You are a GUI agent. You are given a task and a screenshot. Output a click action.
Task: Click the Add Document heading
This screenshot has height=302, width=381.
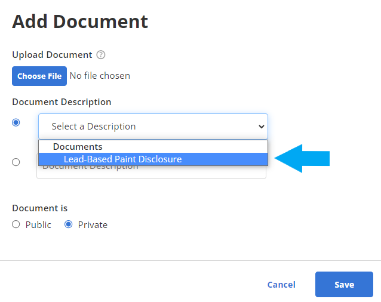click(x=80, y=21)
